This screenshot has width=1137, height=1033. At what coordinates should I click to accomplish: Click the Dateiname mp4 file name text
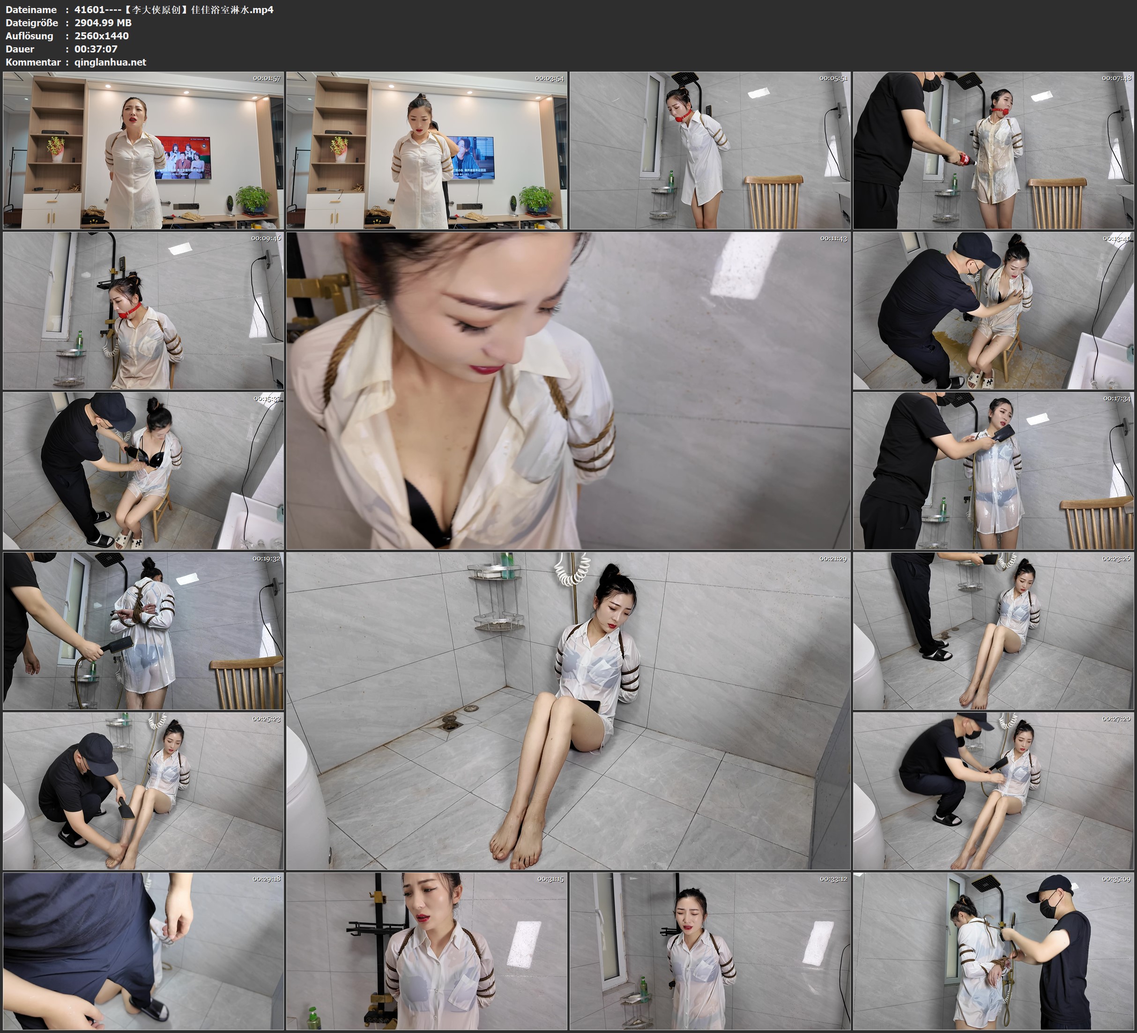point(174,9)
